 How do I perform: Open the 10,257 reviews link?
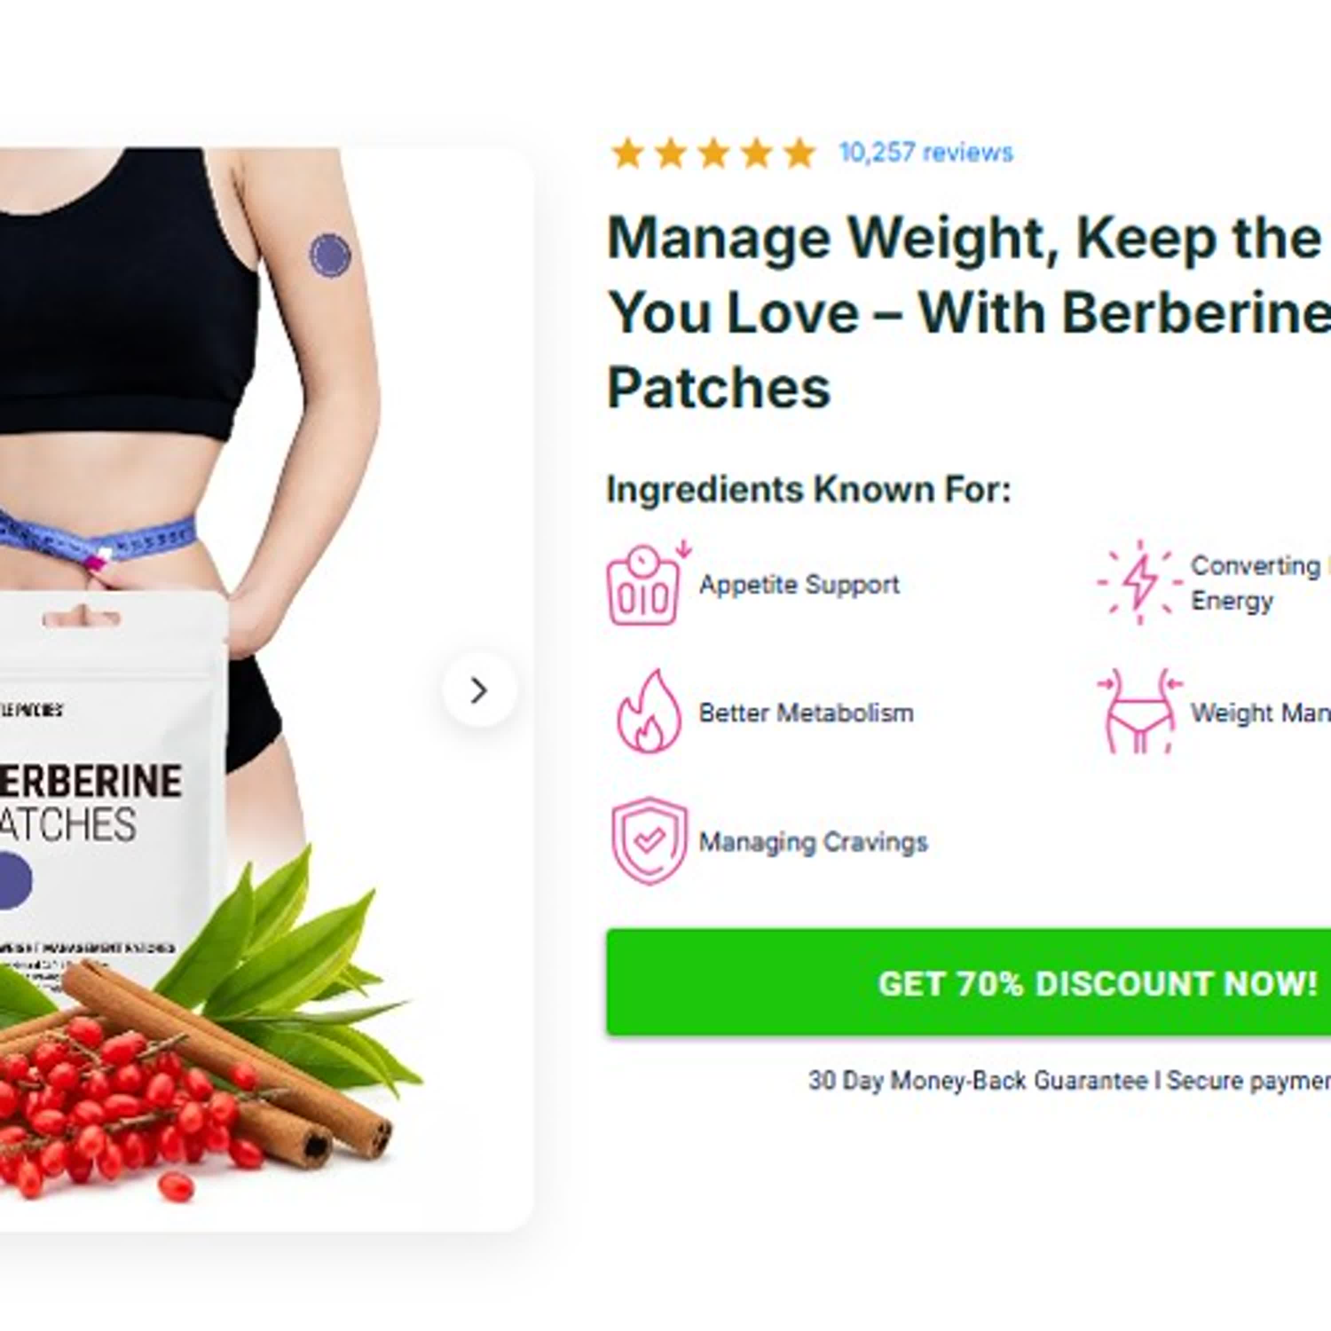click(926, 152)
